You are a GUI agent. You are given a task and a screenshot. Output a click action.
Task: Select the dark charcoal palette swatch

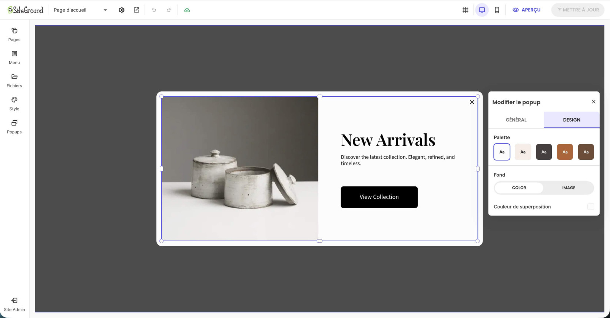pyautogui.click(x=544, y=152)
